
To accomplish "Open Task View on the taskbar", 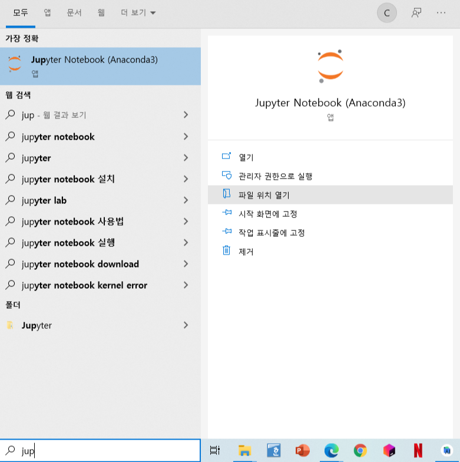I will click(215, 450).
